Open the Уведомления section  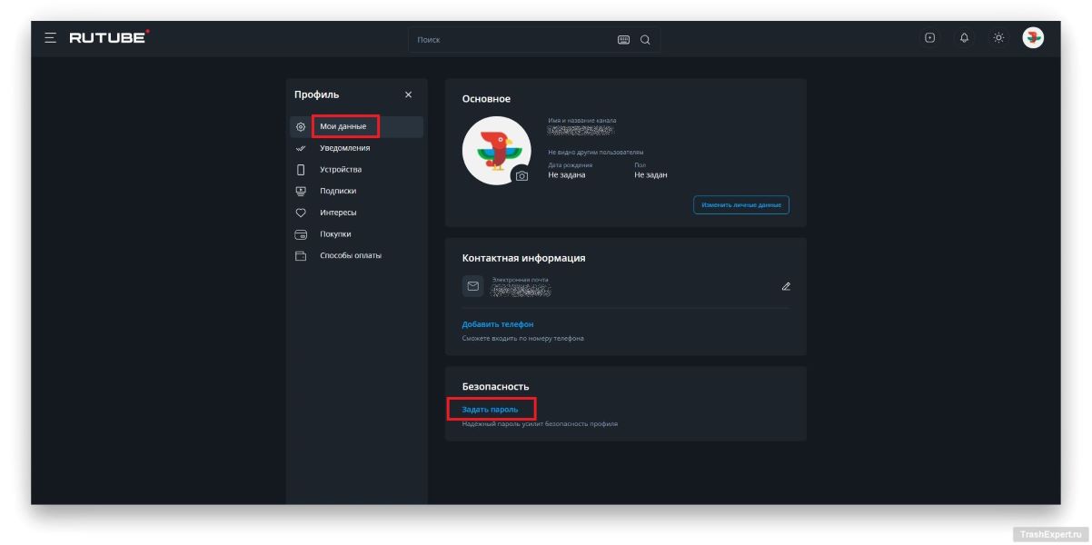click(344, 148)
